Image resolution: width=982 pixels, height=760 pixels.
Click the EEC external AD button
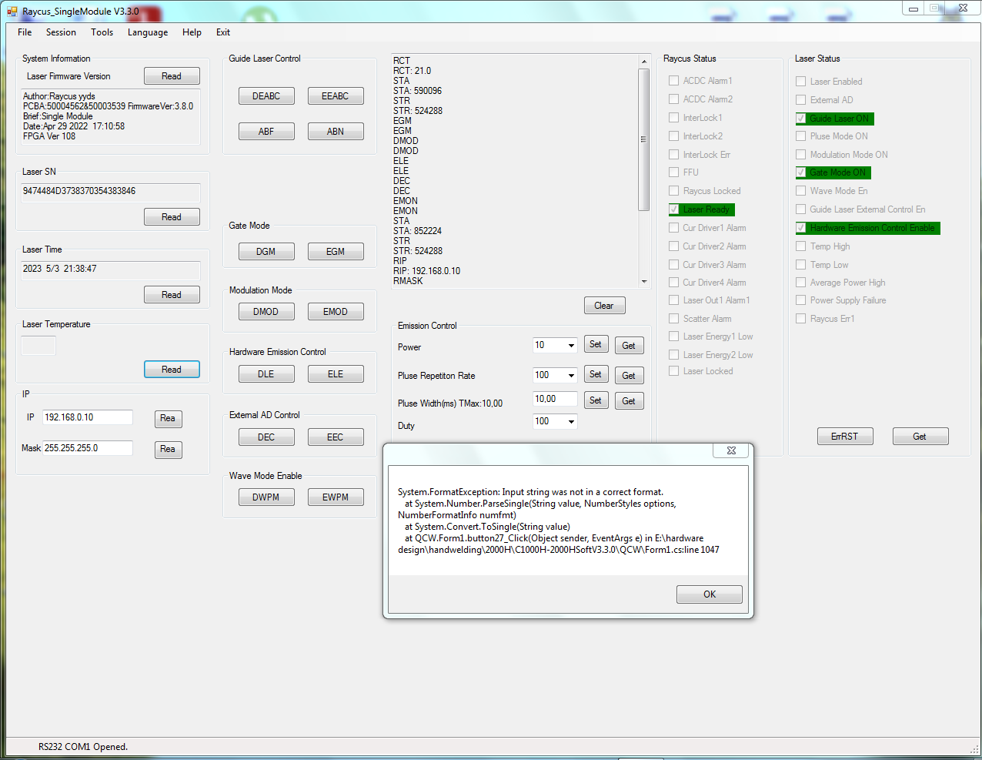[x=336, y=437]
